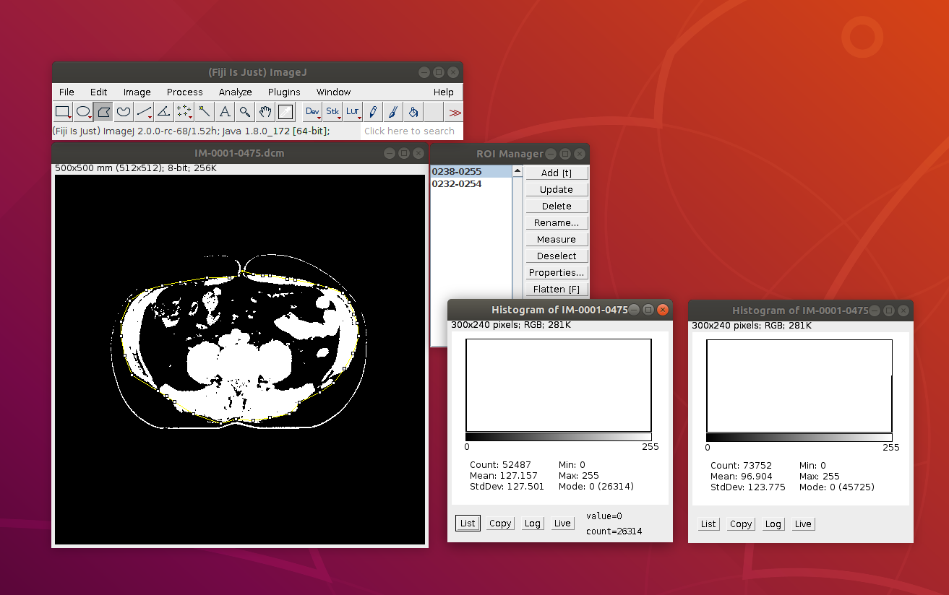
Task: Select the Rectangle selection tool
Action: click(63, 112)
